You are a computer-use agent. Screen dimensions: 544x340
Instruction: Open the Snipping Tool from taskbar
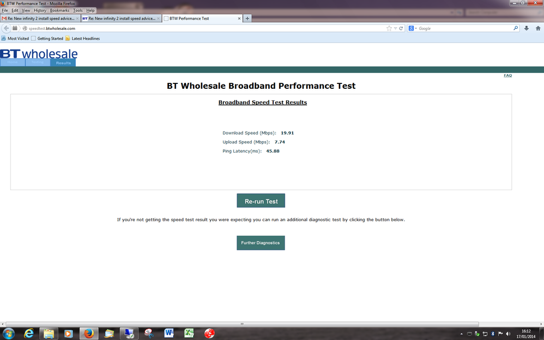(149, 333)
